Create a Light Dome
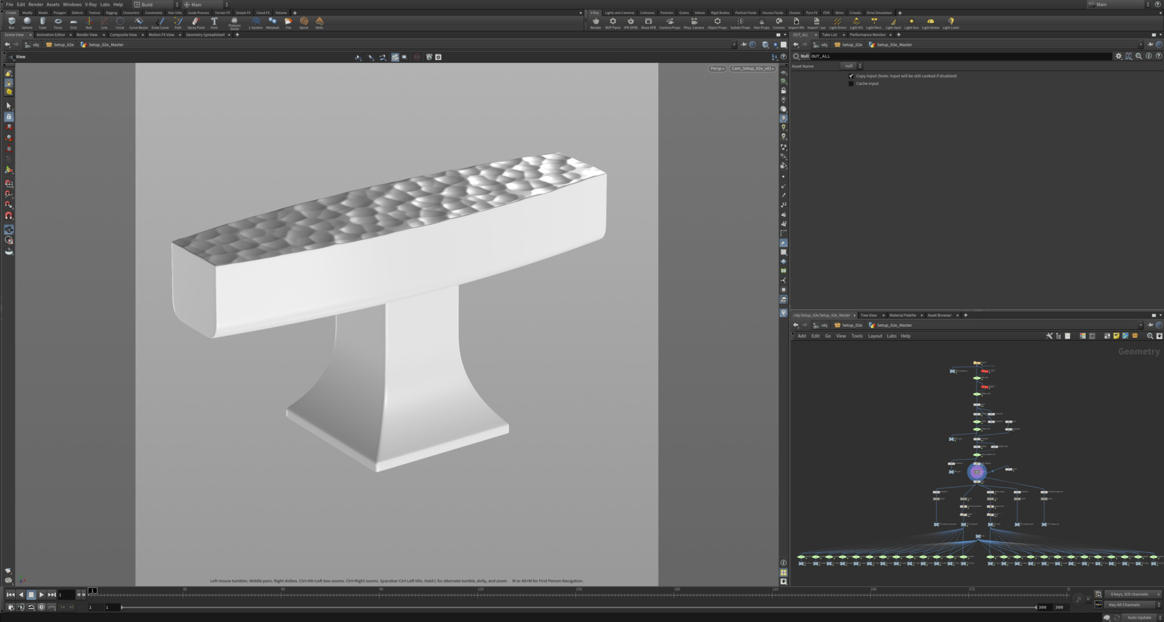The image size is (1164, 622). tap(931, 23)
